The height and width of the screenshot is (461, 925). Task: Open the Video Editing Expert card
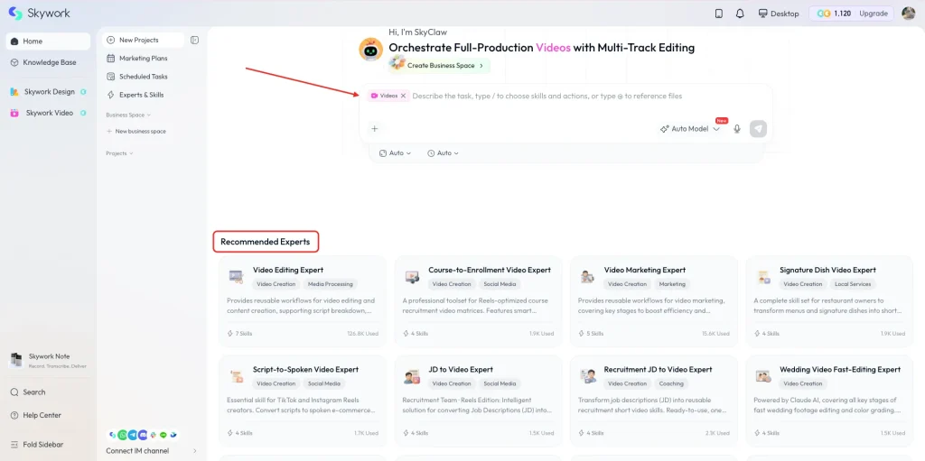click(303, 301)
